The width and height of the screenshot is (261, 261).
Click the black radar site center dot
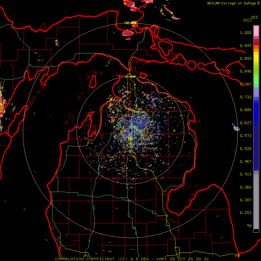[130, 131]
